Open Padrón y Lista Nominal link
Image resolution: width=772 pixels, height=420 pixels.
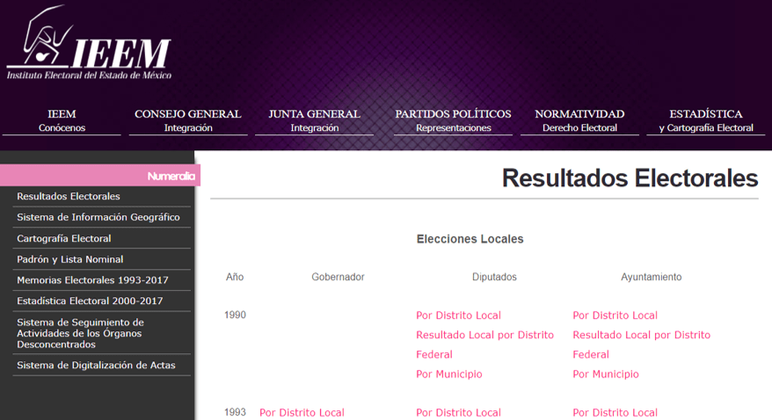click(69, 260)
